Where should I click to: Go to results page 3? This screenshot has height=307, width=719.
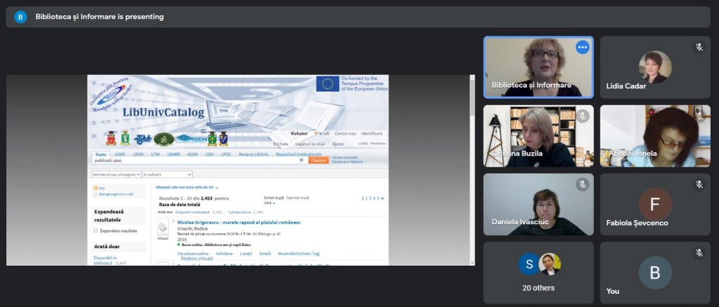[370, 198]
